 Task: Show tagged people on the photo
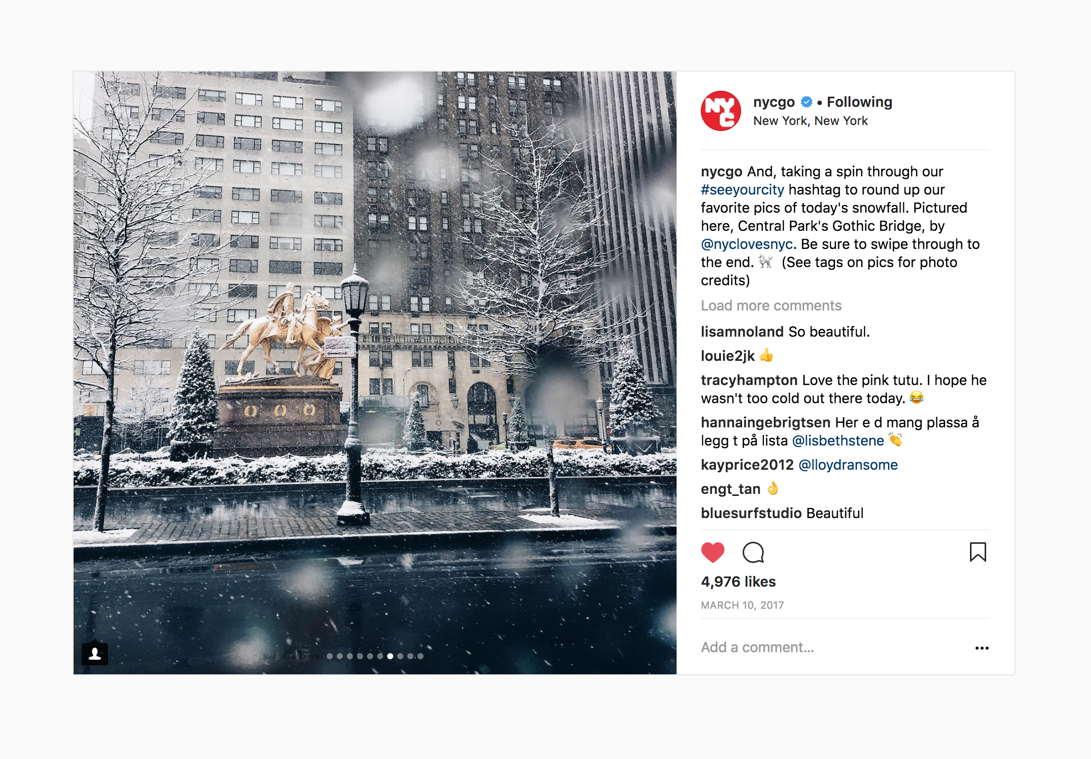95,654
